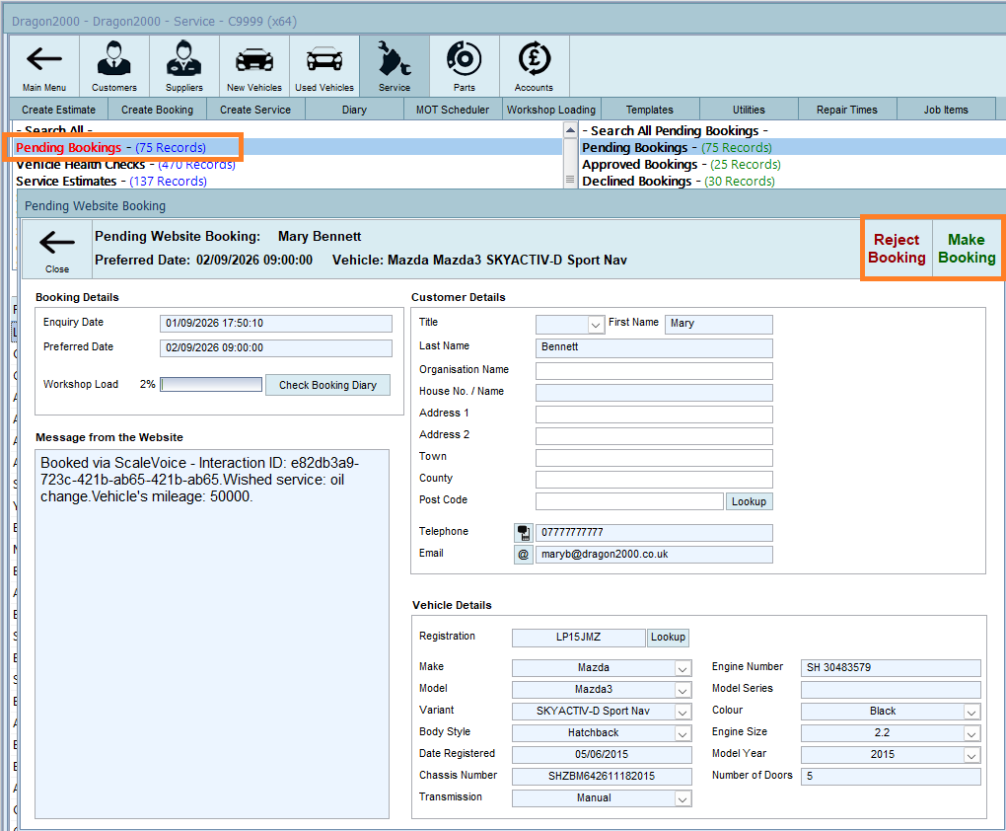Open the Repair Times tab
Viewport: 1006px width, 831px height.
pyautogui.click(x=847, y=110)
